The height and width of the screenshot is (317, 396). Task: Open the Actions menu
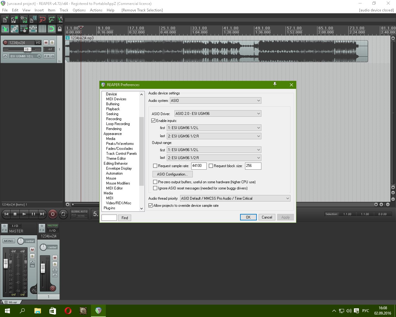pos(96,10)
